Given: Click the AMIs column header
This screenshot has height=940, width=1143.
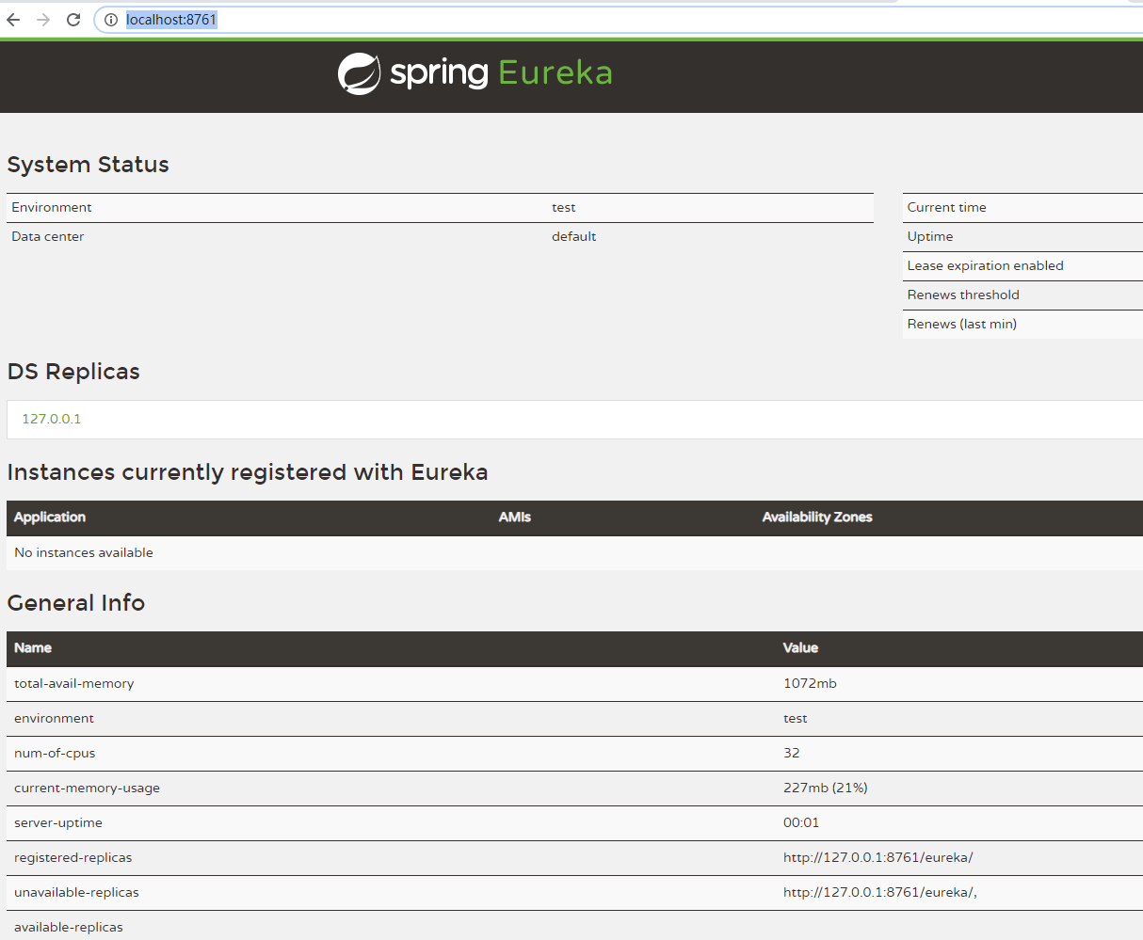Looking at the screenshot, I should 515,518.
